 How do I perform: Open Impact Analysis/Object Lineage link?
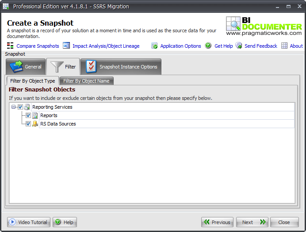coord(106,46)
